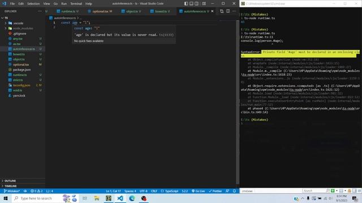The width and height of the screenshot is (362, 203).
Task: Change line endings via CRLF
Action: 154,191
